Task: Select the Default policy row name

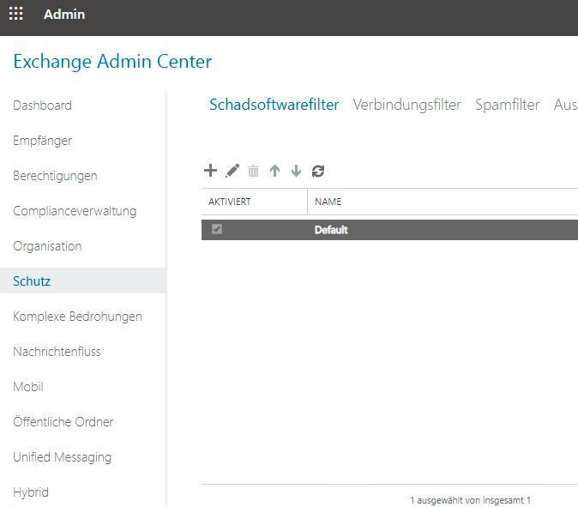Action: [331, 230]
